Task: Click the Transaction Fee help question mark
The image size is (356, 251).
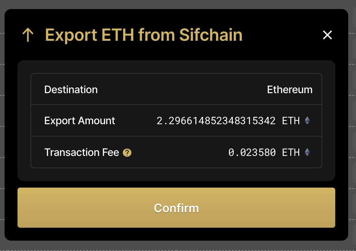Action: 127,153
